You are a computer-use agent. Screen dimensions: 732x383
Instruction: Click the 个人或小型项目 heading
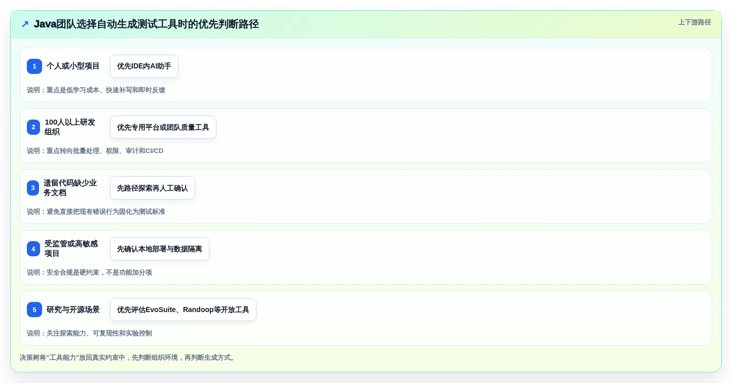click(73, 66)
